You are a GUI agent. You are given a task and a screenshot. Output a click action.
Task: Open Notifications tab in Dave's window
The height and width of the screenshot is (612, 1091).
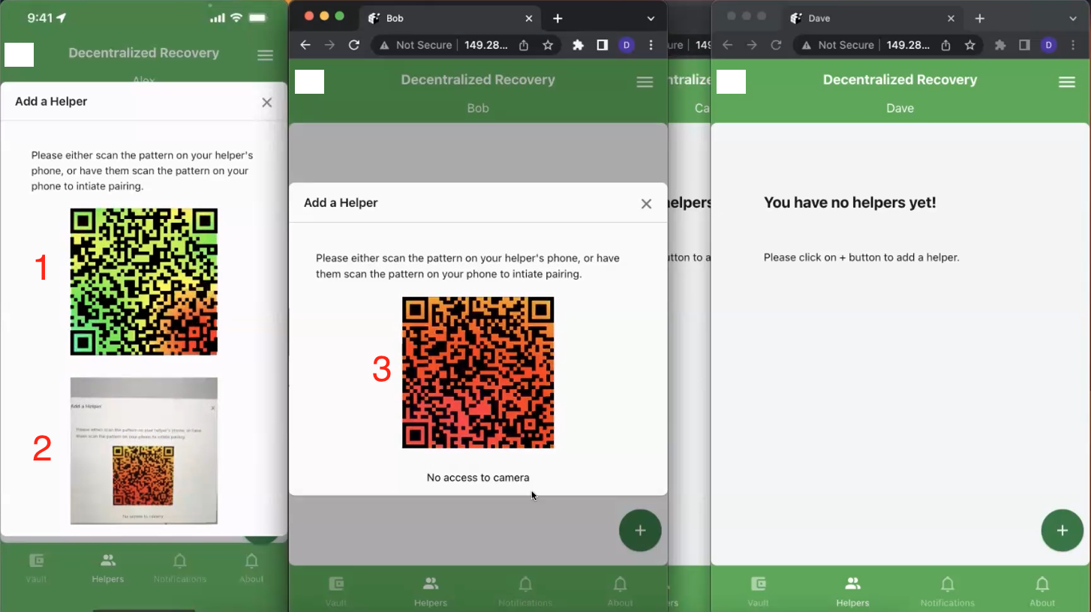click(x=947, y=590)
